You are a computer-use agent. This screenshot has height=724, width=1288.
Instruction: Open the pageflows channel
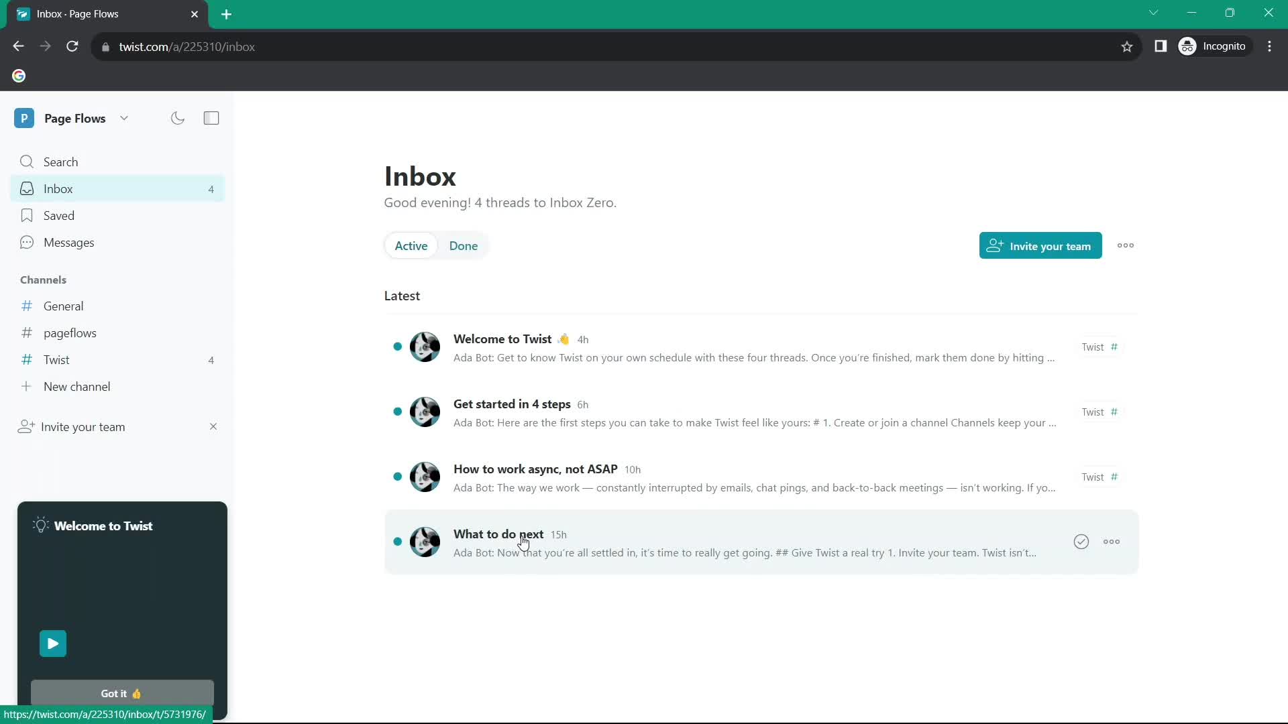[69, 333]
